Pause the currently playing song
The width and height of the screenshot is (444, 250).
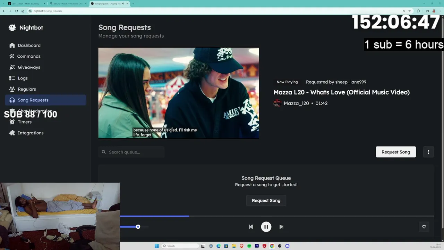click(x=266, y=227)
